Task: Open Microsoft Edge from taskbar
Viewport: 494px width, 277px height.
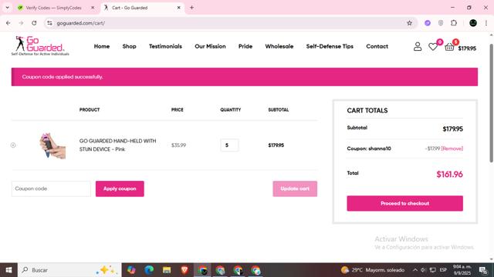Action: [149, 270]
